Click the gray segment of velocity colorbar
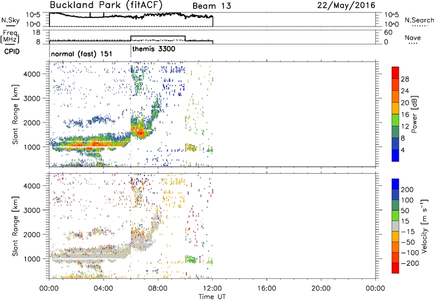Image resolution: width=434 pixels, height=300 pixels. (395, 226)
